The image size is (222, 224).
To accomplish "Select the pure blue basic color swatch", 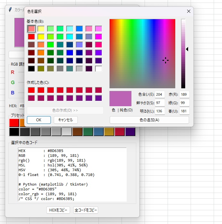I will (70, 53).
